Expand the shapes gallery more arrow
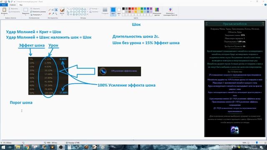This screenshot has width=267, height=150. tap(88, 15)
